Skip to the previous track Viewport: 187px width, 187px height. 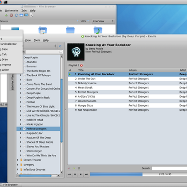point(69,174)
